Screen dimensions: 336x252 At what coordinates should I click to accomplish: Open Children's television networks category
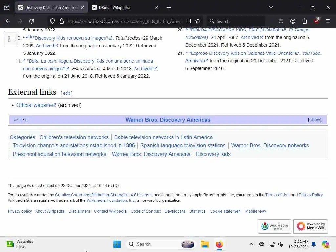[x=74, y=137]
